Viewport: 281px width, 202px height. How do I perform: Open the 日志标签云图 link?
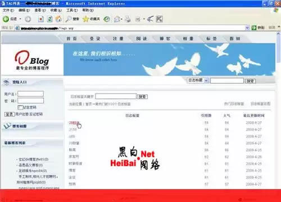tap(261, 104)
